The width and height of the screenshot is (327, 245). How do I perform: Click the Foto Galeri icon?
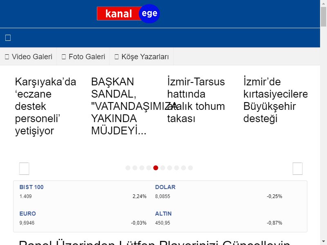[x=64, y=57]
